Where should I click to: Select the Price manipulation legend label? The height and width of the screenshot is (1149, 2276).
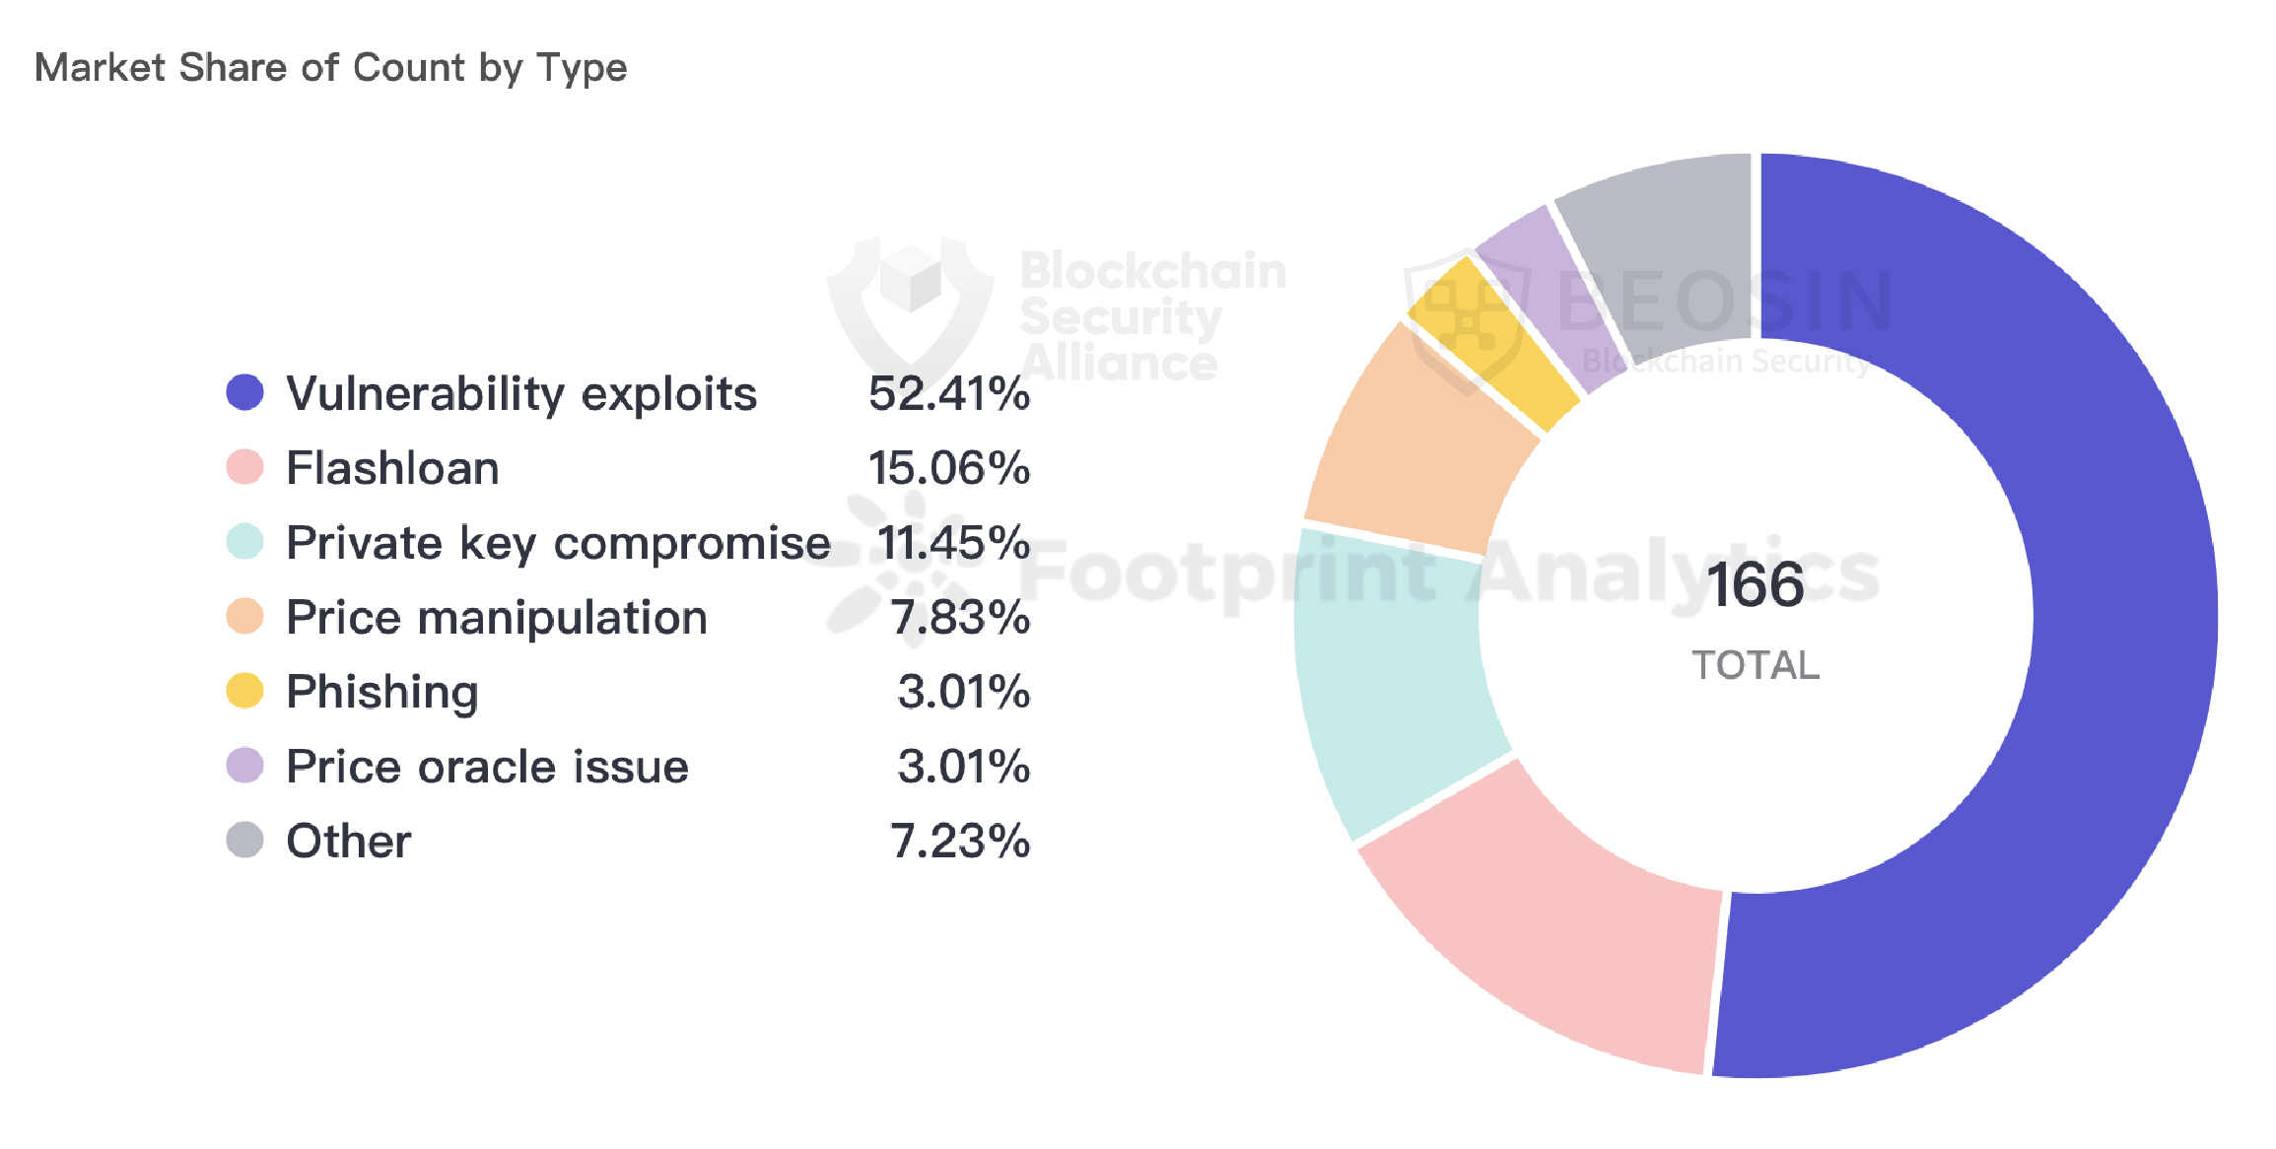(x=497, y=618)
